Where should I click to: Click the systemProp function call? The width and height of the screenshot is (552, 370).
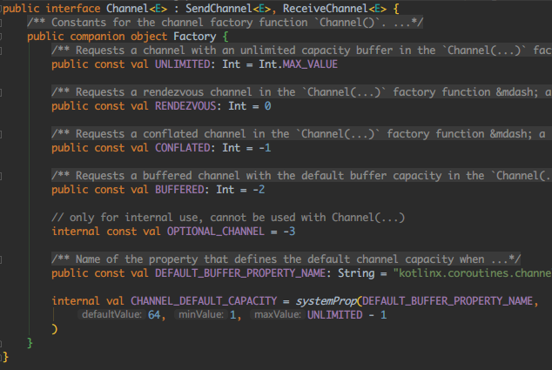(326, 301)
